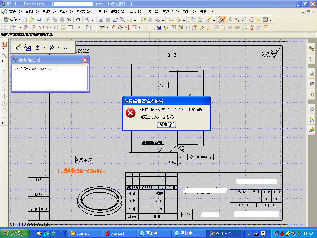The height and width of the screenshot is (238, 317).
Task: Select the orange 58~63HRC note on drawing
Action: point(81,171)
